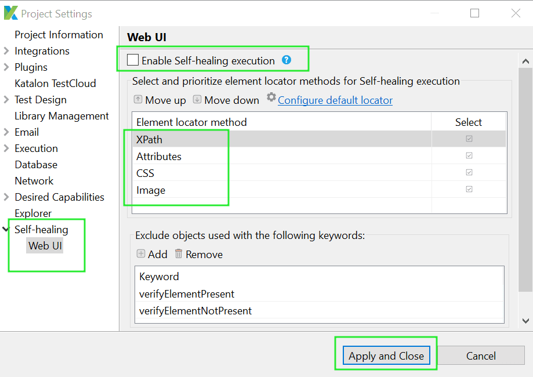
Task: Click the scrollbar up arrow
Action: click(525, 61)
